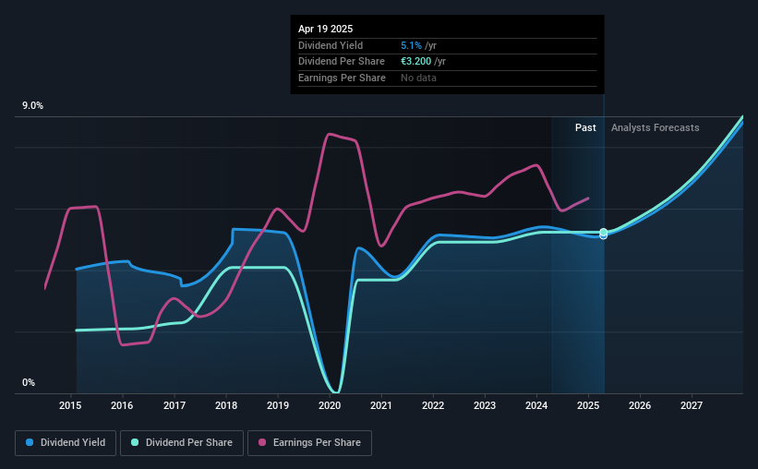Select the 2015 x-axis label

(70, 405)
